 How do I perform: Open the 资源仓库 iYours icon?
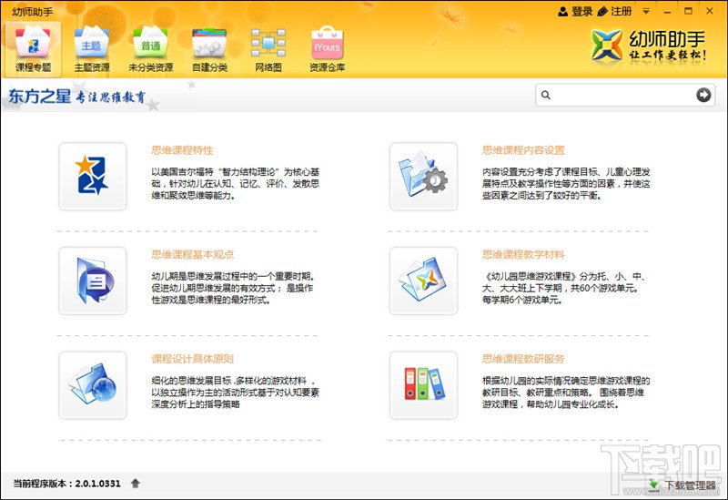coord(327,49)
